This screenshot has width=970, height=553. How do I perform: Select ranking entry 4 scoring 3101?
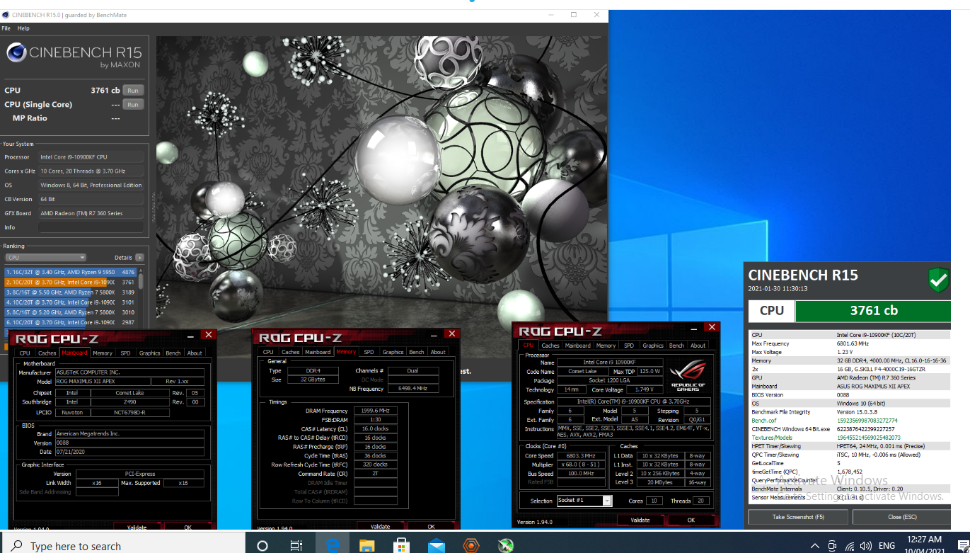(x=71, y=302)
